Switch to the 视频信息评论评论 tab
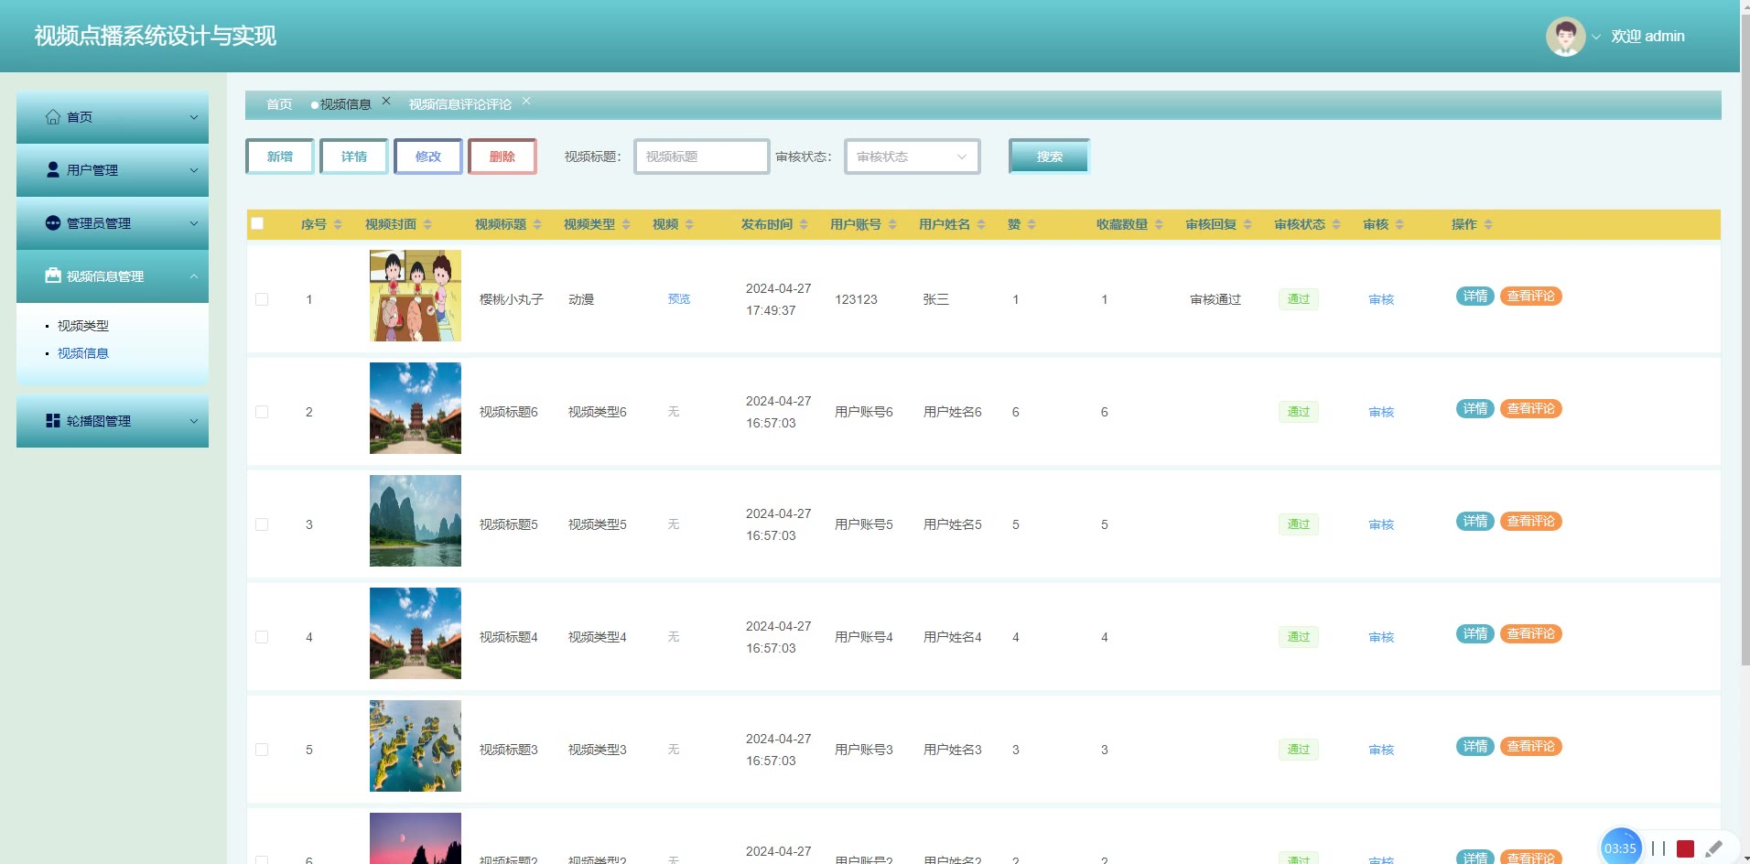 click(x=459, y=104)
